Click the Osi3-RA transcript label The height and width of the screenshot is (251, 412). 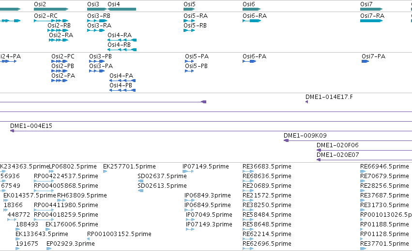99,26
